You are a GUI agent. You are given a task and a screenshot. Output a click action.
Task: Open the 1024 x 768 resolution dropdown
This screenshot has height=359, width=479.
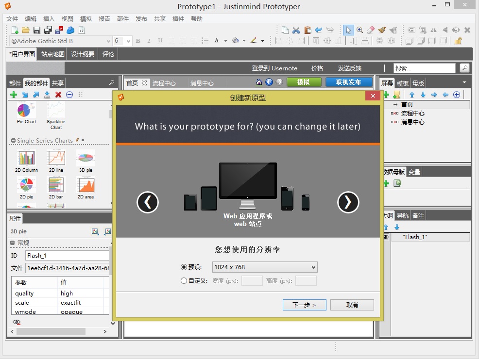click(265, 267)
